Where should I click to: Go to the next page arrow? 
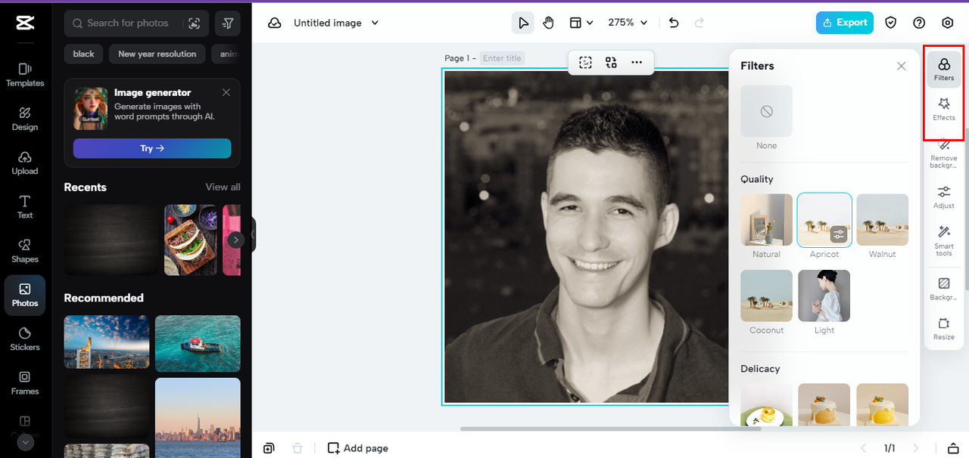coord(916,448)
